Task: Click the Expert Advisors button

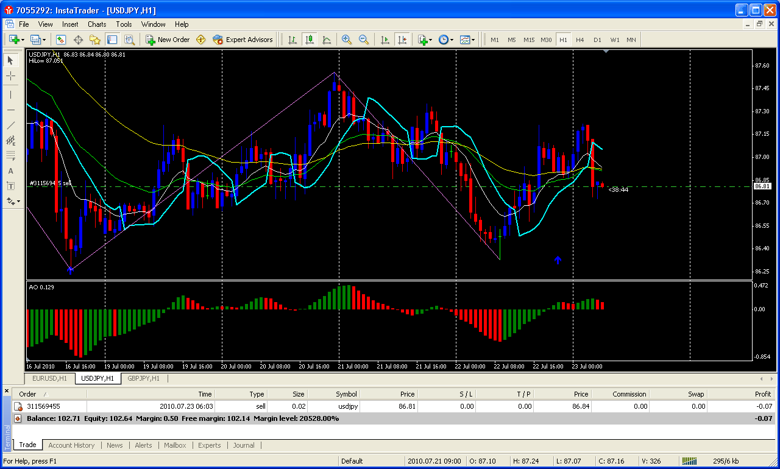Action: [x=243, y=40]
